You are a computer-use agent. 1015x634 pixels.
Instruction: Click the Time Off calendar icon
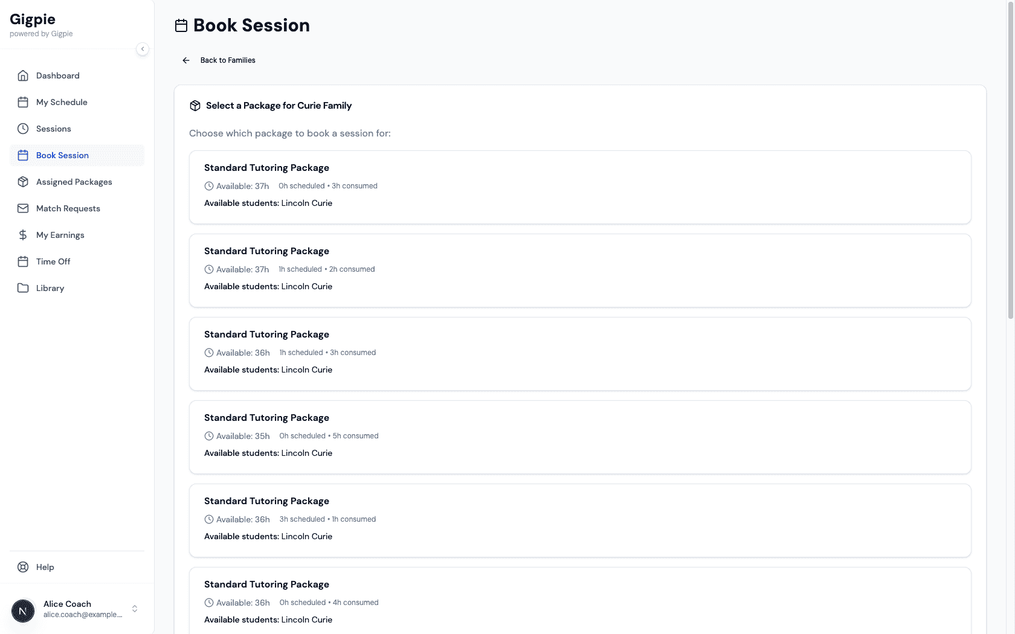[x=23, y=261]
